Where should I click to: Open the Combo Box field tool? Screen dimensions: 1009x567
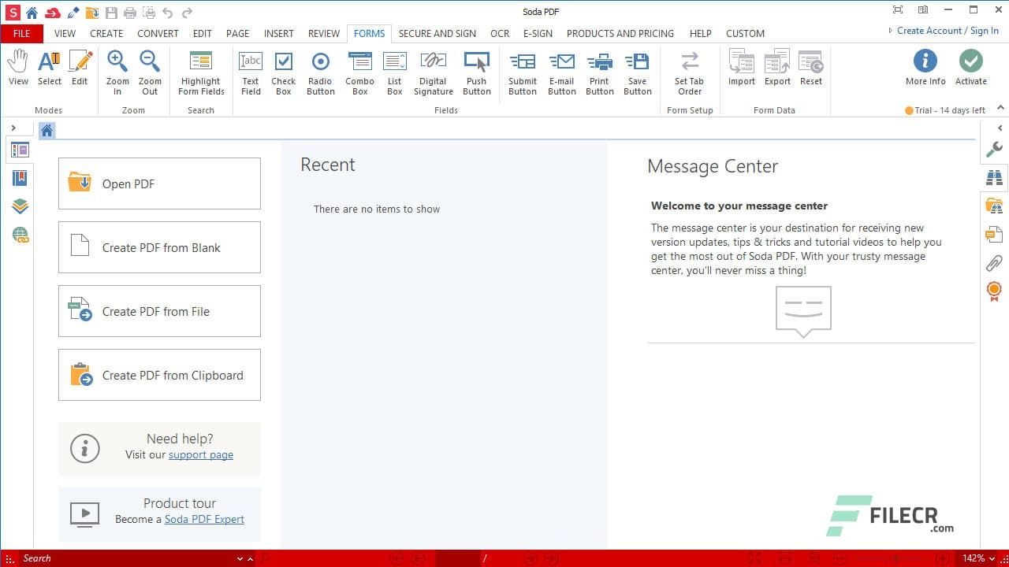coord(359,72)
